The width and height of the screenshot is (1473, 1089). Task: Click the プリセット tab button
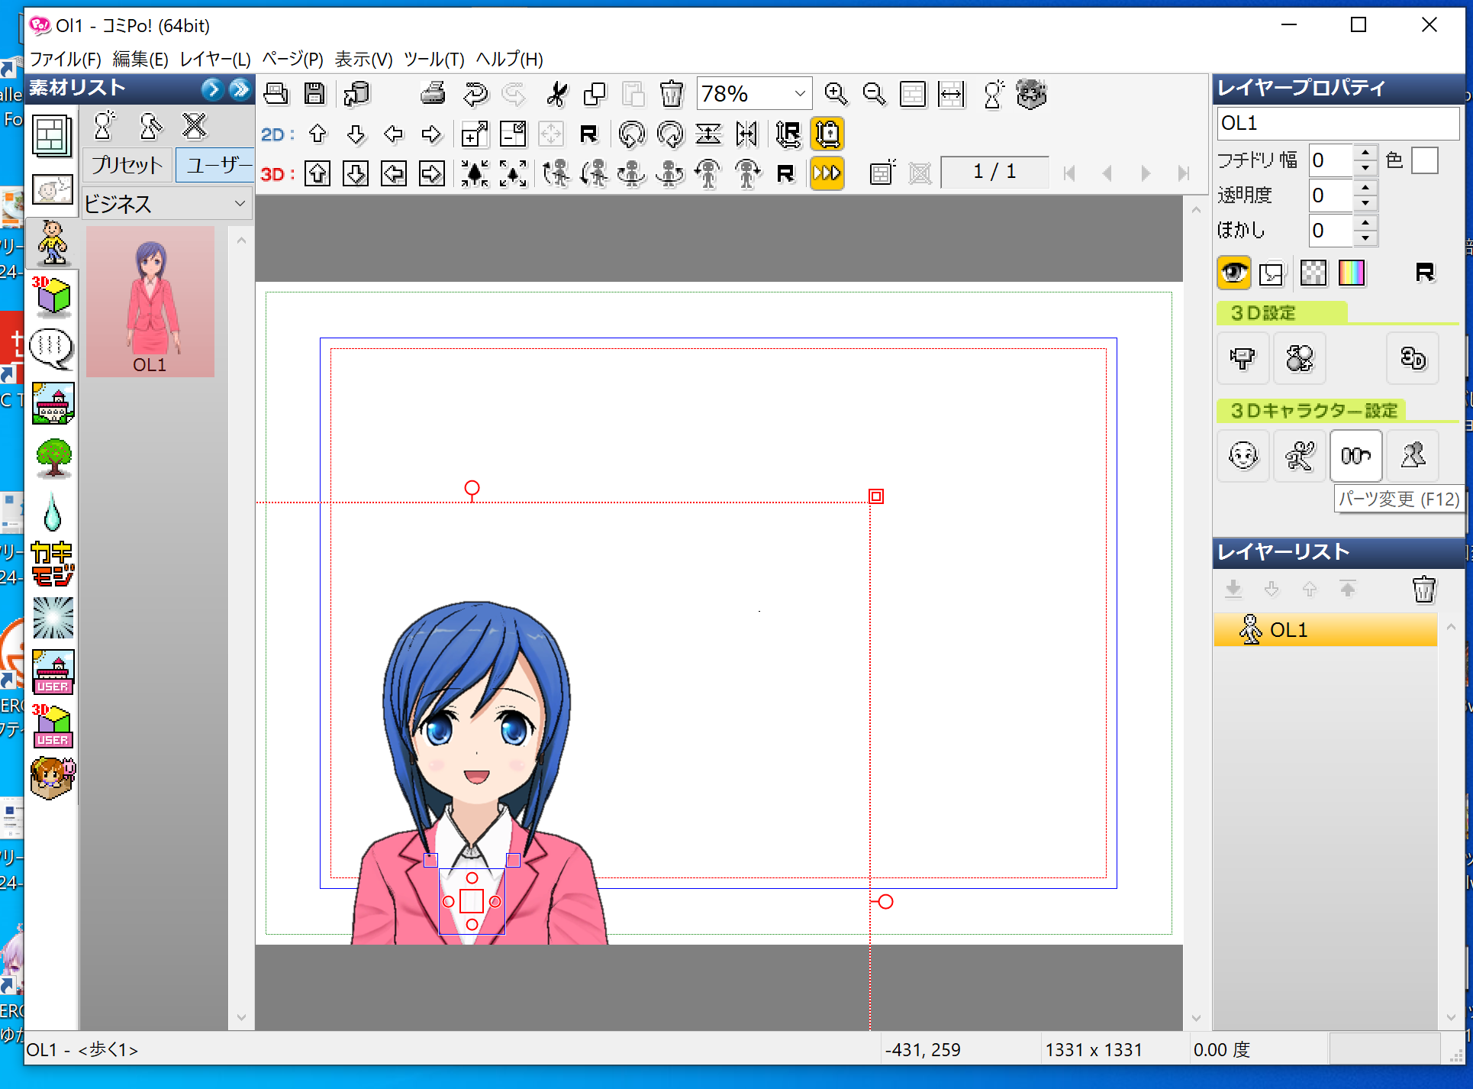127,165
